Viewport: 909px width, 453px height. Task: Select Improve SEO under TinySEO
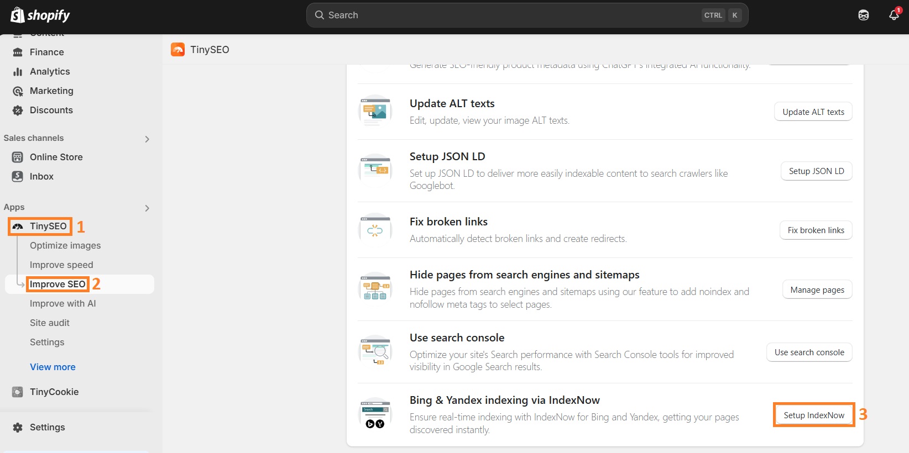(58, 284)
